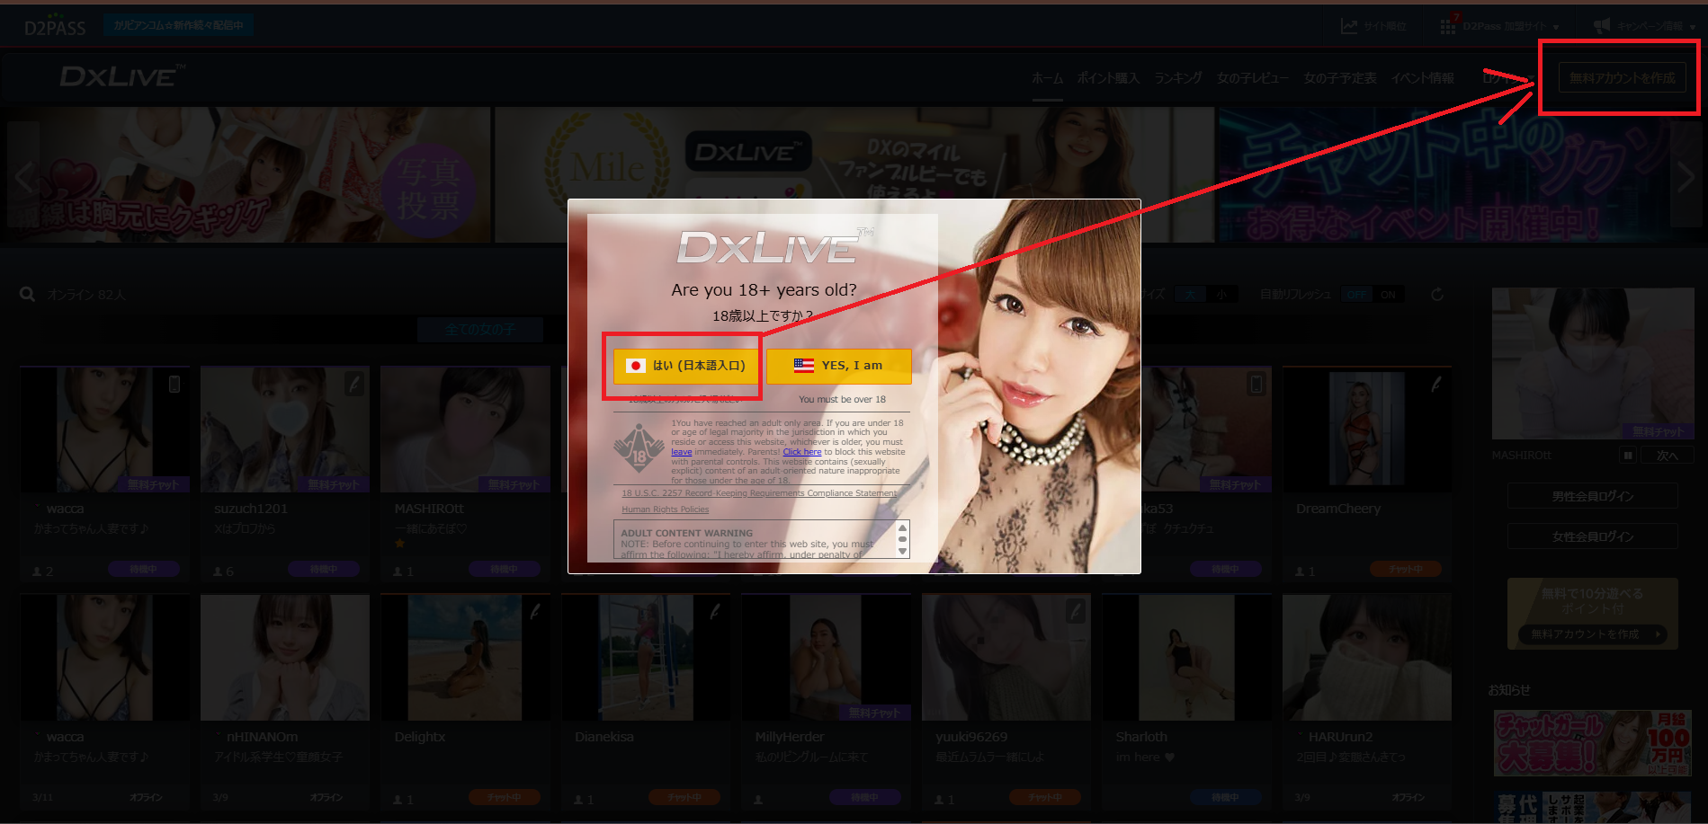Image resolution: width=1708 pixels, height=824 pixels.
Task: Click the YES, I am button
Action: point(839,366)
